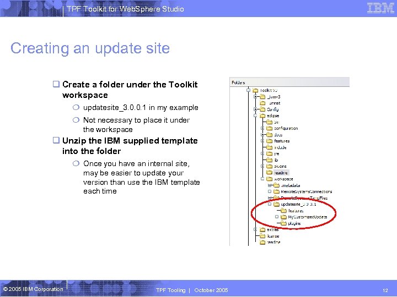Expand the MyCustomizedUpdate node
Viewport: 397px width, 297px height.
277,217
